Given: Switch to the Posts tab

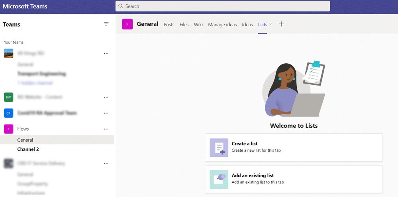Looking at the screenshot, I should click(x=169, y=25).
